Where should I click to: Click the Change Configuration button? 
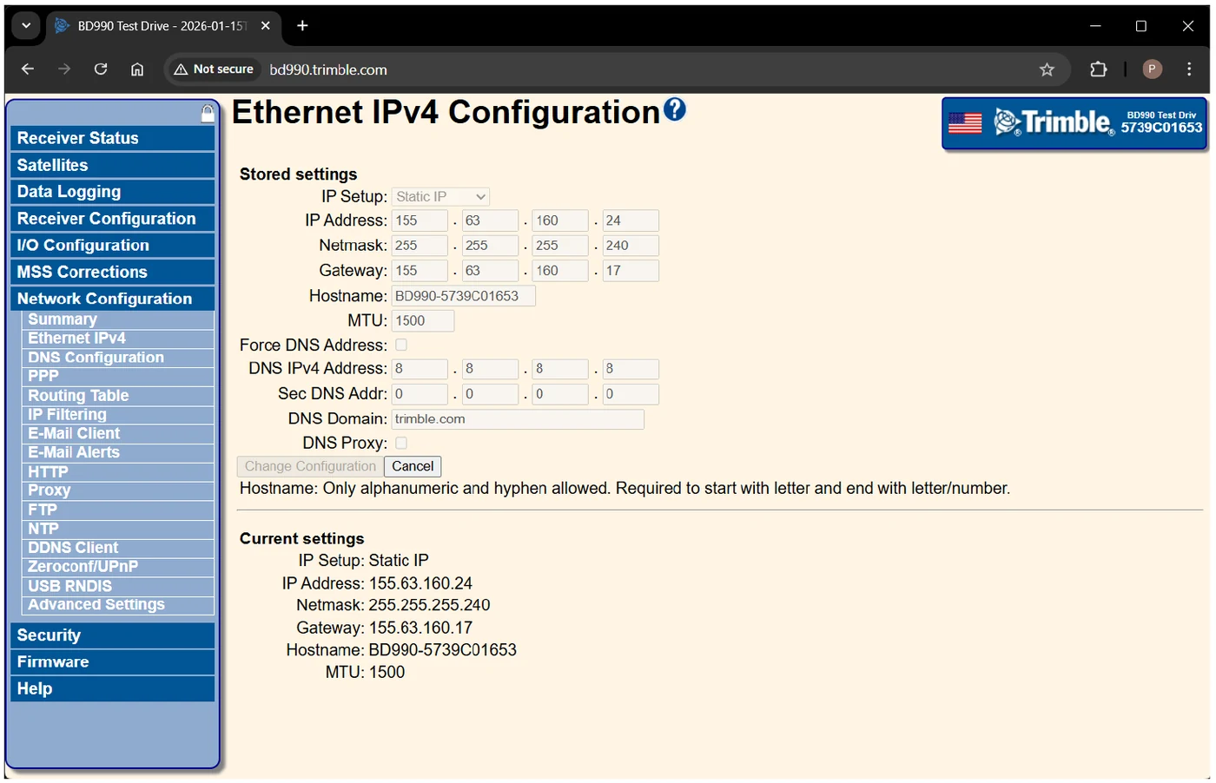(x=310, y=467)
